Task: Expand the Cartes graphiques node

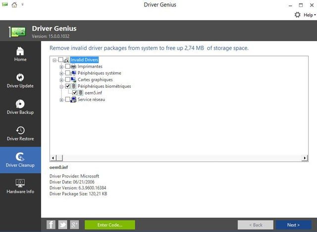Action: coord(61,80)
